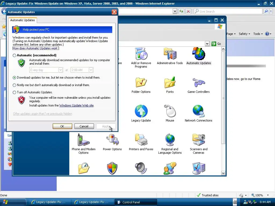The width and height of the screenshot is (275, 206).
Task: Click the Live Search magnifier button
Action: point(266,11)
